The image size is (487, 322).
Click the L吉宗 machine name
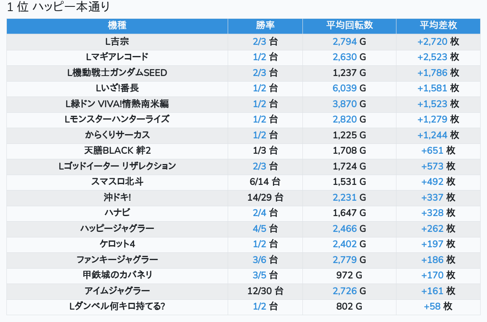pos(117,41)
